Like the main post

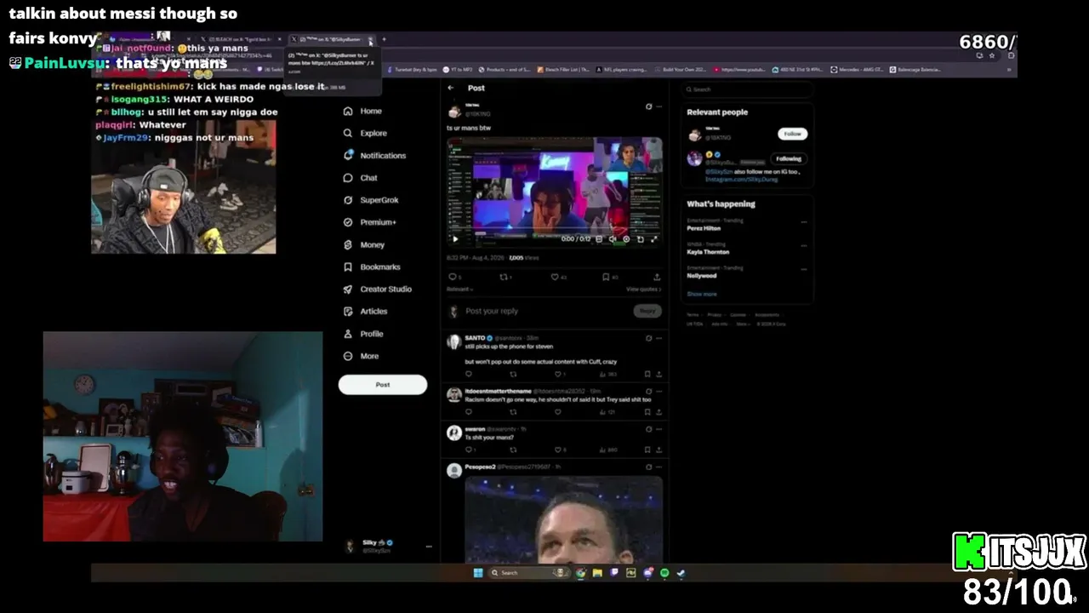click(x=555, y=277)
